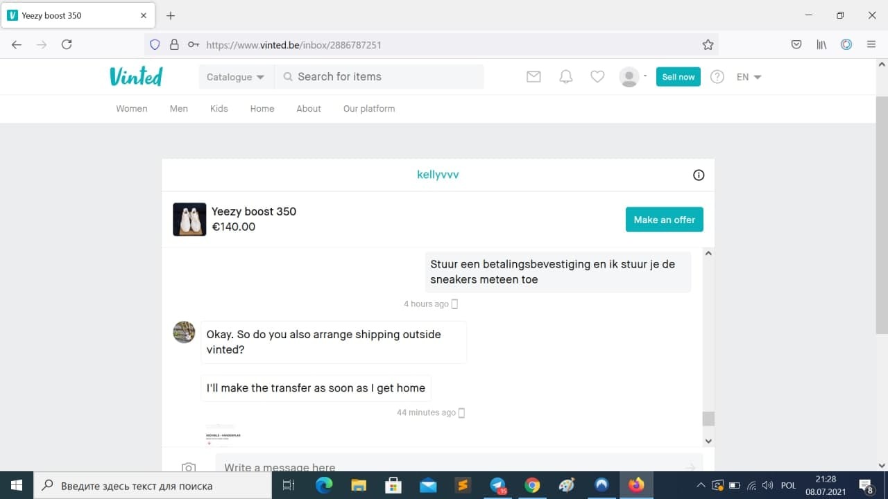Click the Firefox address bar URL
The height and width of the screenshot is (499, 888).
click(294, 45)
